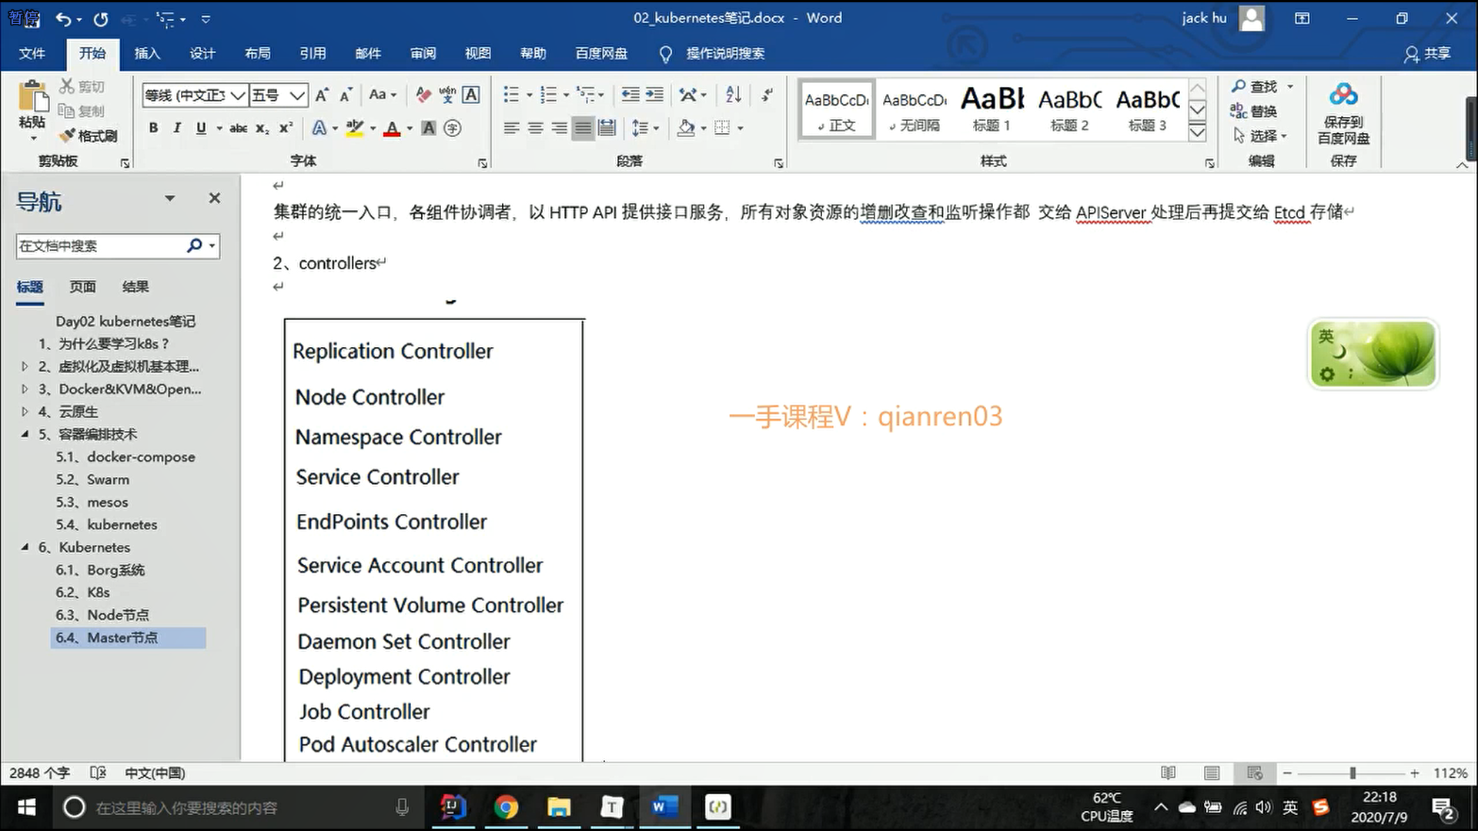
Task: Expand the Docker&KVM&Open... heading in navigation
Action: tap(25, 389)
